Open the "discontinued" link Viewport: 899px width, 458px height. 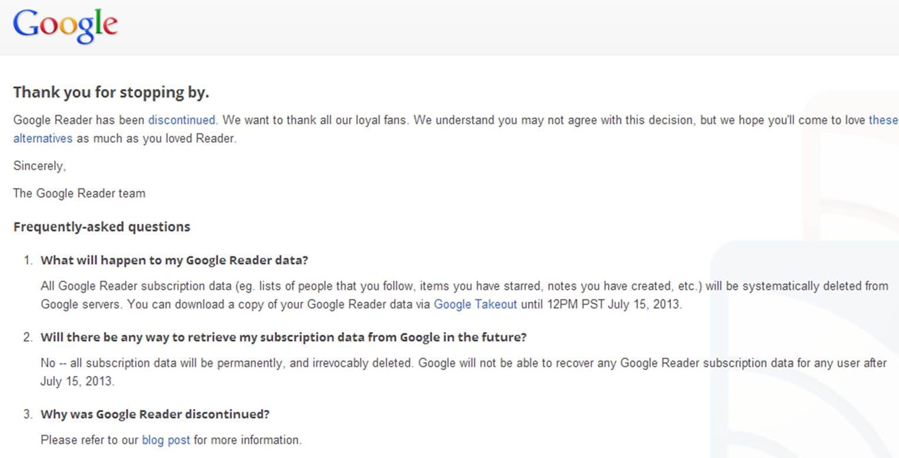pyautogui.click(x=182, y=120)
